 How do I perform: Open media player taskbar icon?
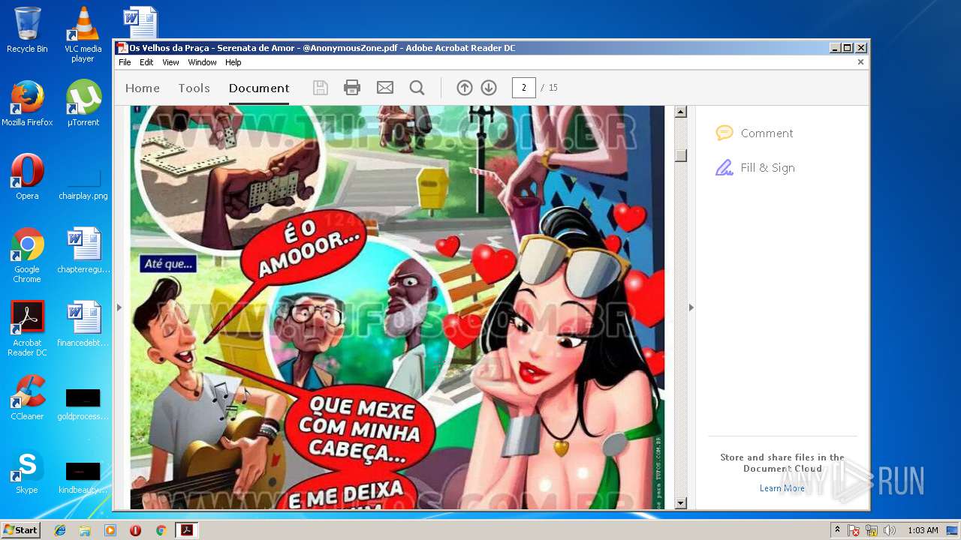[110, 530]
